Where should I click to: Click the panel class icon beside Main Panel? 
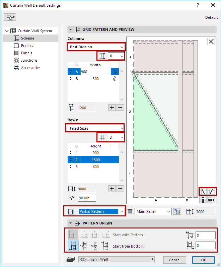pos(130,211)
